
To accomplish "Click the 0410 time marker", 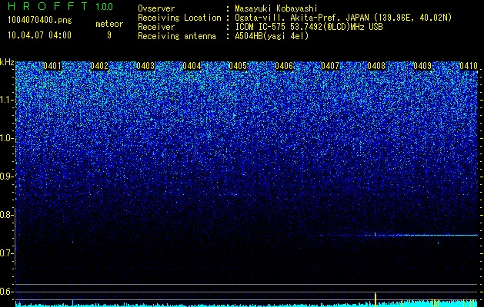I will 469,66.
